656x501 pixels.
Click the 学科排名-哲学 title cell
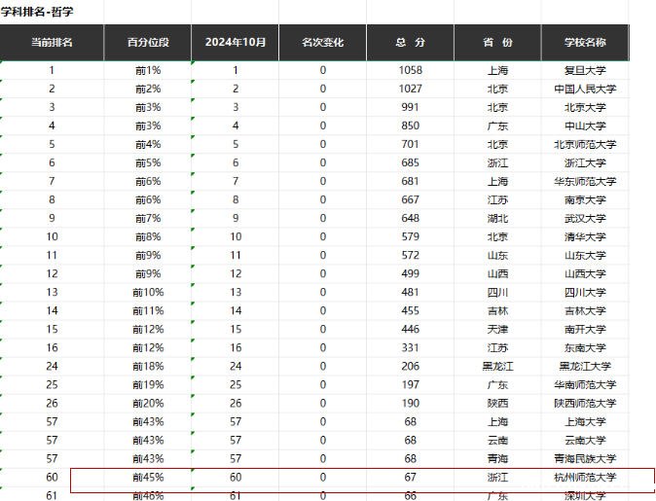tap(39, 12)
